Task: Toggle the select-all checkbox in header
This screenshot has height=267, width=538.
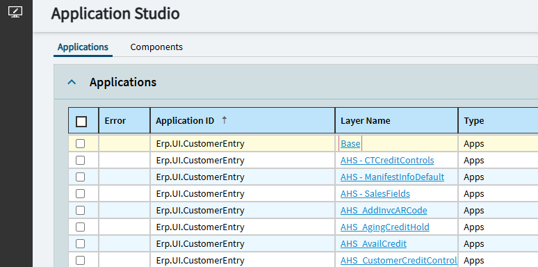Action: point(81,122)
